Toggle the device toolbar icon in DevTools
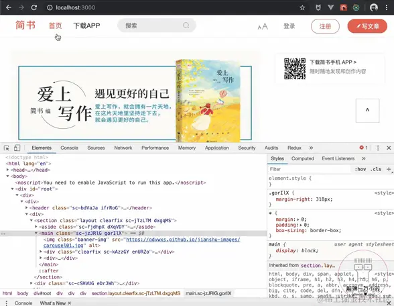Image resolution: width=394 pixels, height=306 pixels. point(17,148)
